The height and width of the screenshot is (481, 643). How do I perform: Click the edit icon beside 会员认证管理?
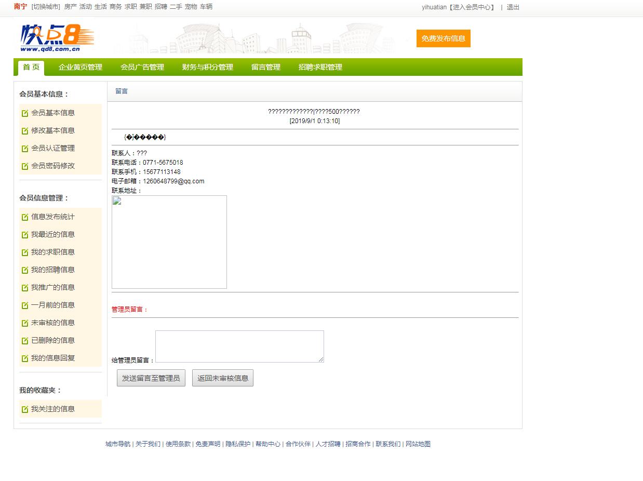point(25,149)
